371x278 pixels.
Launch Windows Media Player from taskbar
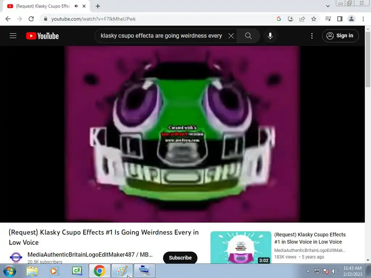pos(54,271)
